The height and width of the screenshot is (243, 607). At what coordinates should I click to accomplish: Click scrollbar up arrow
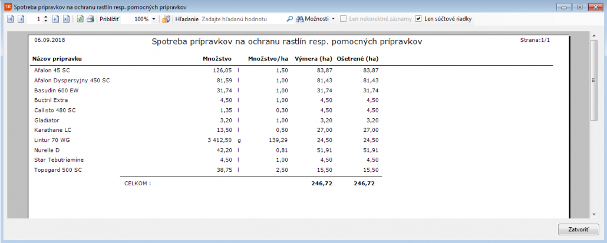(x=594, y=36)
